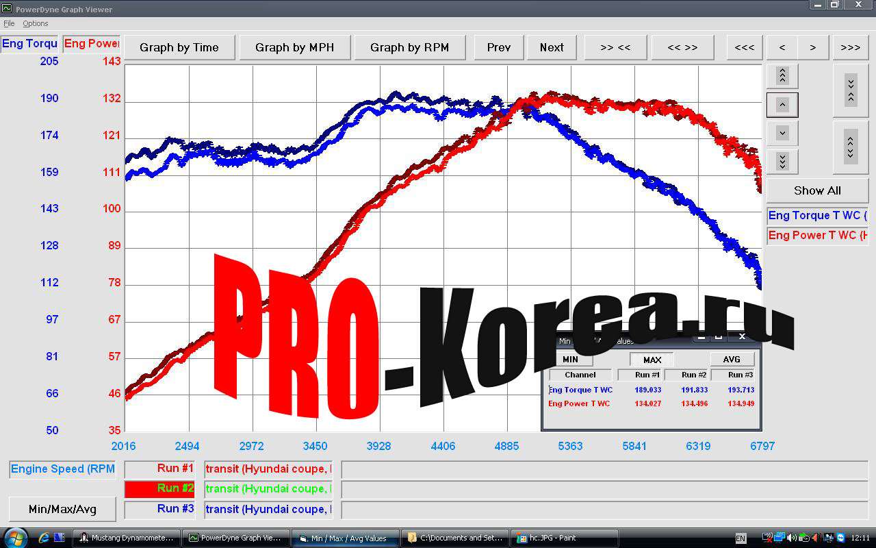This screenshot has height=548, width=876.
Task: Click torque value 193.713
Action: [x=740, y=390]
